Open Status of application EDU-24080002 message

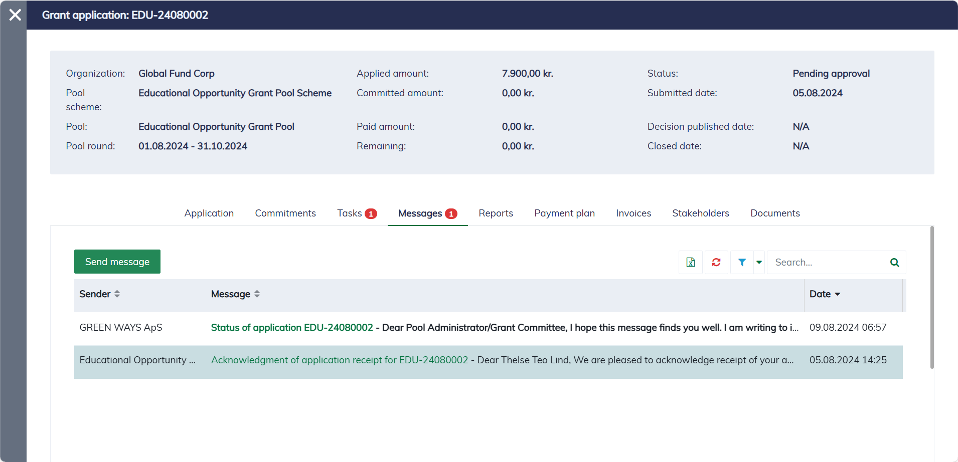(292, 328)
